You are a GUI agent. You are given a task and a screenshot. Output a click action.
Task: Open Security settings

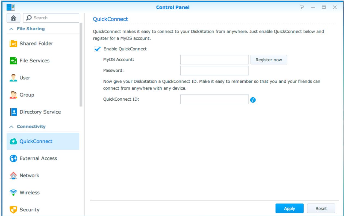[43, 210]
